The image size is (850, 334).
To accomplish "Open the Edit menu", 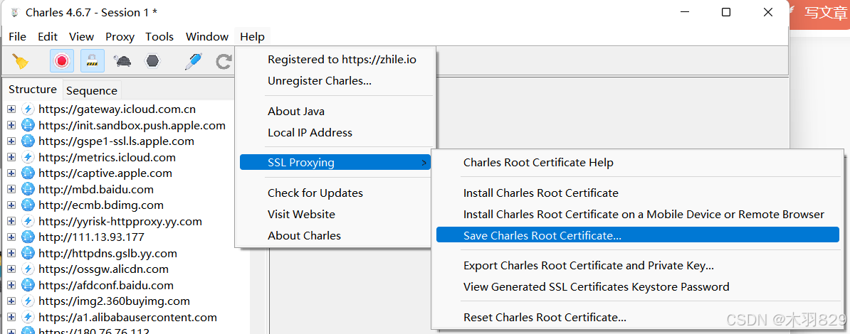I will pyautogui.click(x=48, y=37).
